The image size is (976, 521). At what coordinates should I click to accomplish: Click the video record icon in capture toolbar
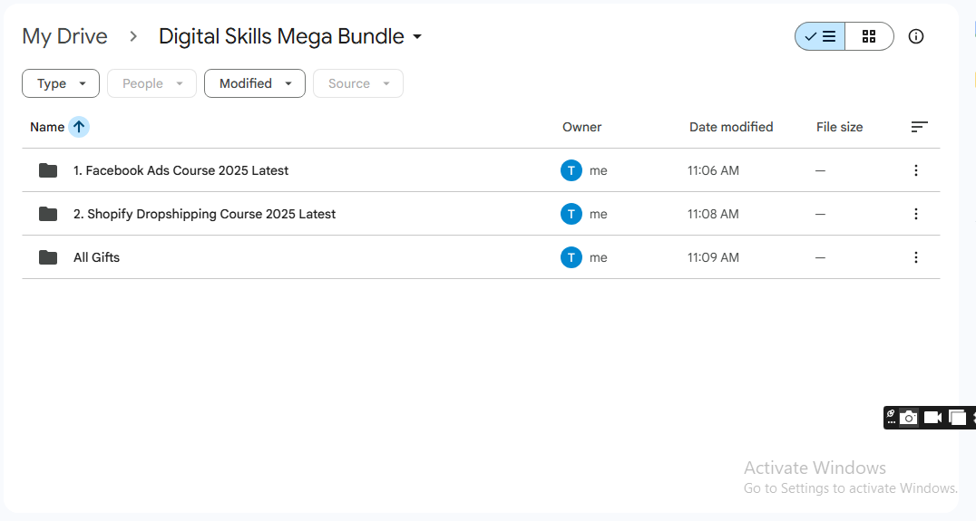[x=932, y=417]
